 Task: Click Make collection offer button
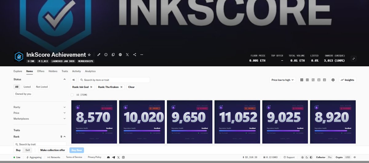point(53,150)
